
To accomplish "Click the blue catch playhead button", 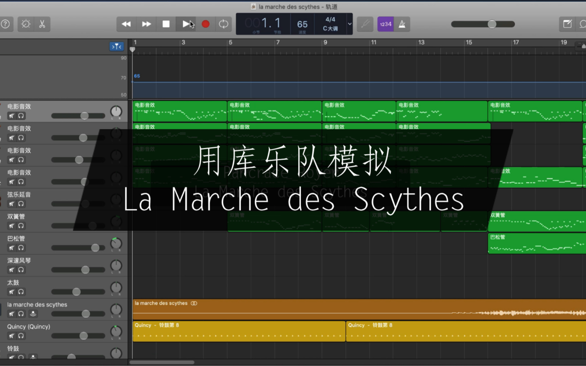I will click(116, 46).
